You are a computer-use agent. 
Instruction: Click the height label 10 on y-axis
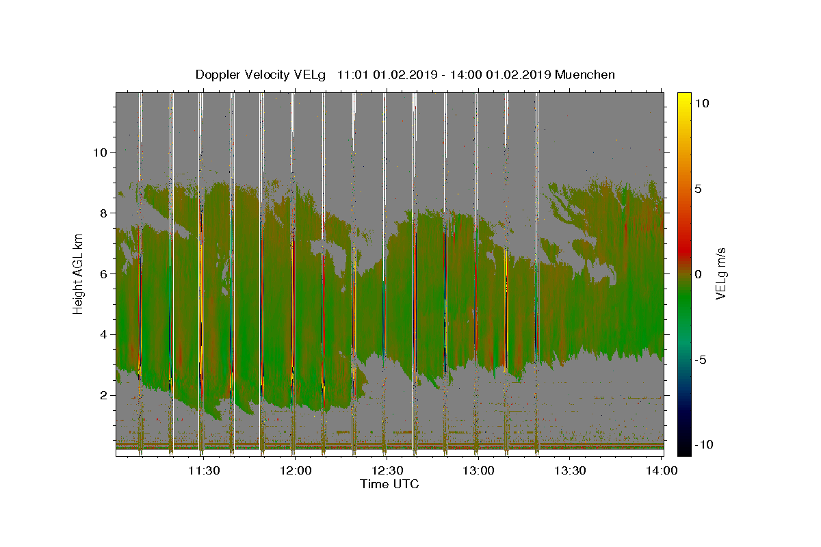click(99, 152)
